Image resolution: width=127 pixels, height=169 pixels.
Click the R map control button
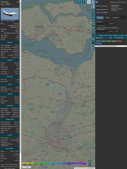click(93, 40)
